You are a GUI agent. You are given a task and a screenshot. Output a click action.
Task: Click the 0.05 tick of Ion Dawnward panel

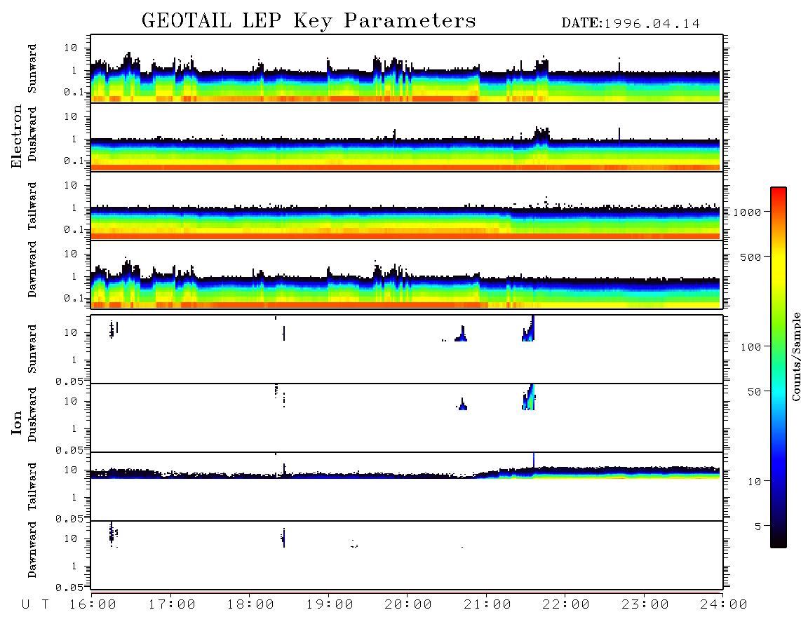(x=69, y=588)
